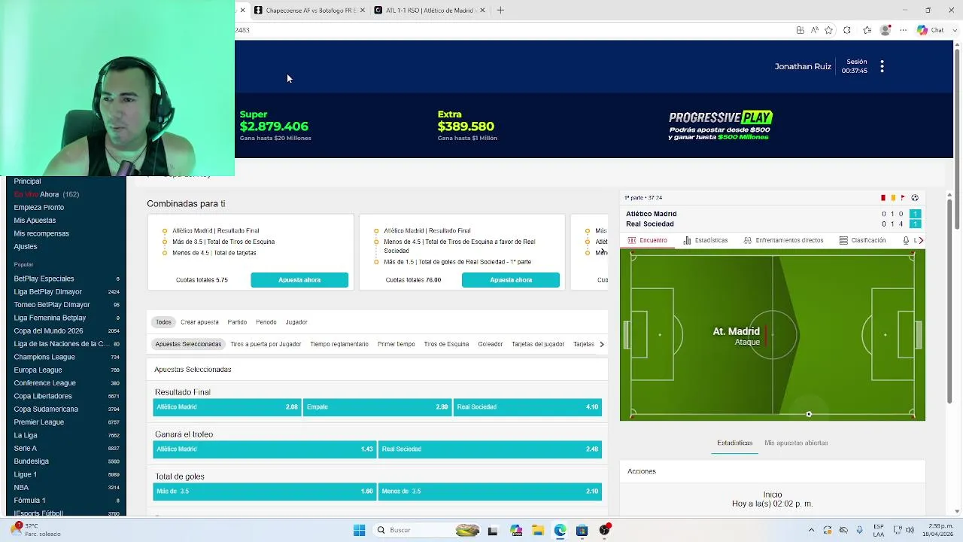This screenshot has height=542, width=963.
Task: Select the underlined Estadísticas tab below the pitch
Action: (x=734, y=443)
